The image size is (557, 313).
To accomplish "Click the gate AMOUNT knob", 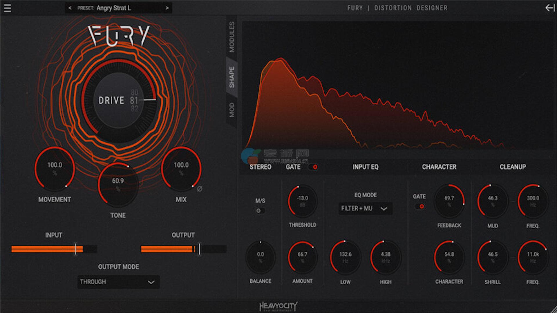I will click(302, 257).
